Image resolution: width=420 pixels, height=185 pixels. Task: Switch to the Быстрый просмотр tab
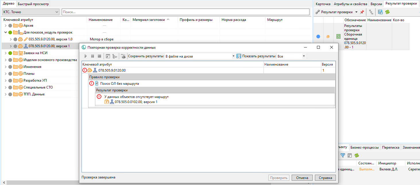33,4
